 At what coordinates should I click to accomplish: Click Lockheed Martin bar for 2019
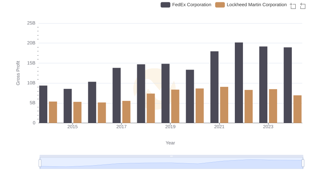[x=175, y=106]
